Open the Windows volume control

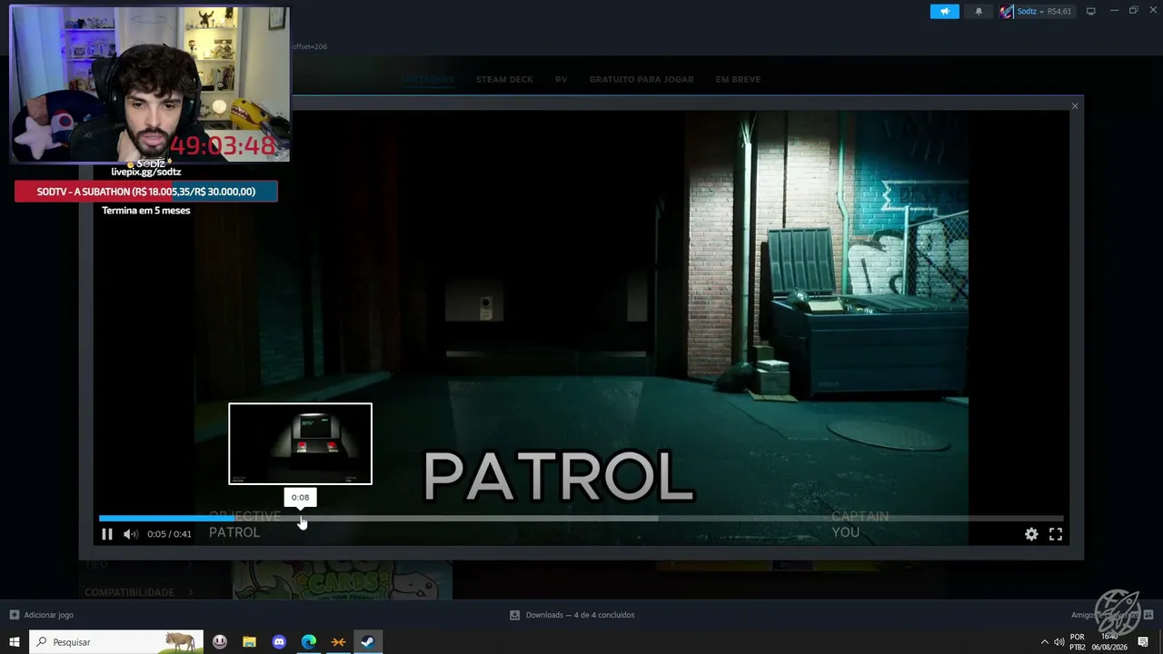1059,642
